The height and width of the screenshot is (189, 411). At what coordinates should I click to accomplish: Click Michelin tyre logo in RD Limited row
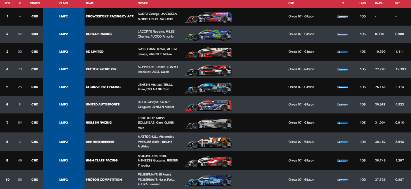(x=342, y=52)
